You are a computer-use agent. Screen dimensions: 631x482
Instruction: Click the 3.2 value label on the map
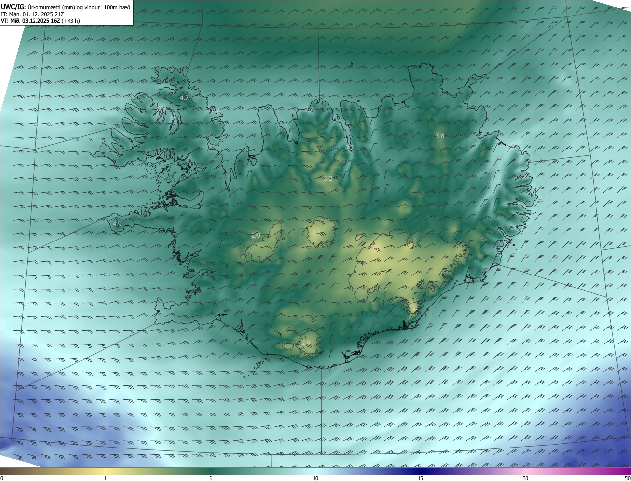[x=328, y=179]
